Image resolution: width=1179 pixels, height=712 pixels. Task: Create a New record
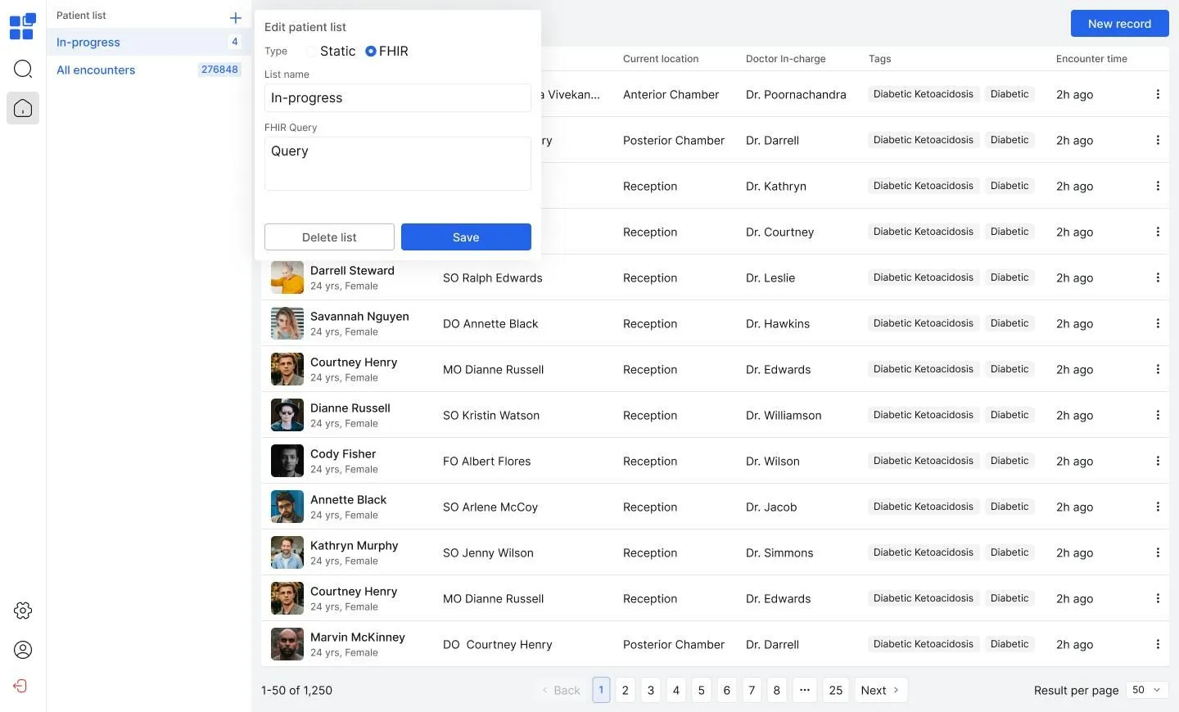(x=1119, y=24)
